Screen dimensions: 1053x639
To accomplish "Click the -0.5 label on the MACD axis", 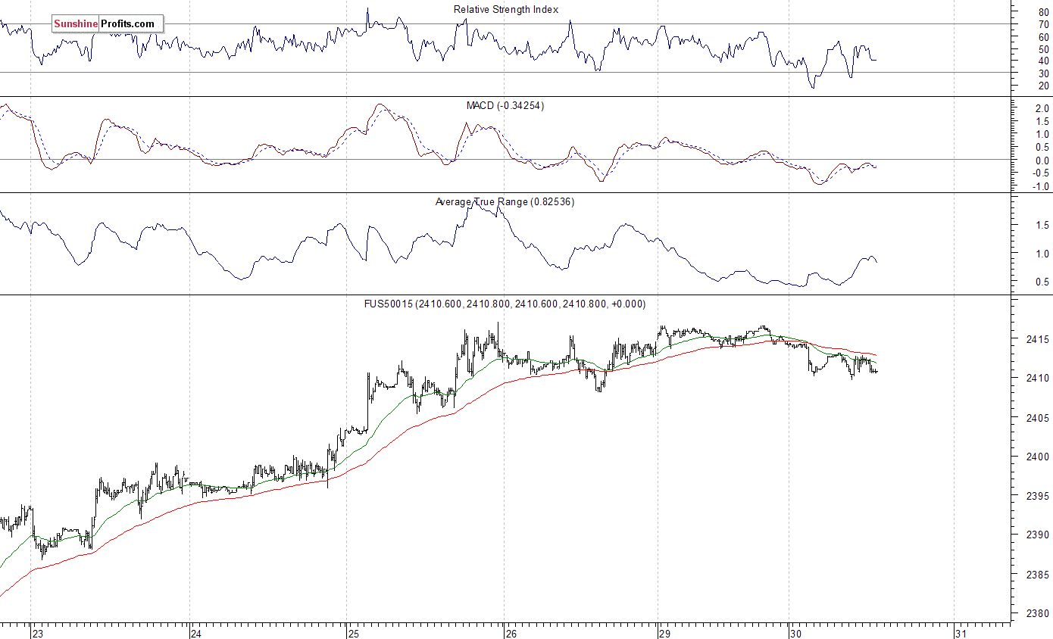I will [1041, 173].
